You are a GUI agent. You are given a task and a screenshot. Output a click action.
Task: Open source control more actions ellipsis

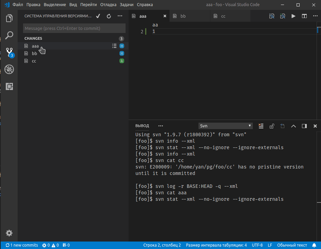(120, 16)
